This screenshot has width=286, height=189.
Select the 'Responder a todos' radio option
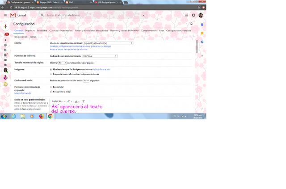coord(51,92)
